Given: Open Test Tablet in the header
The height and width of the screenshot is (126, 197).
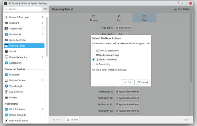Looking at the screenshot, I should [182, 9].
